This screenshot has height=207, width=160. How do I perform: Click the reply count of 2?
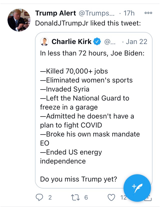[x=50, y=197]
